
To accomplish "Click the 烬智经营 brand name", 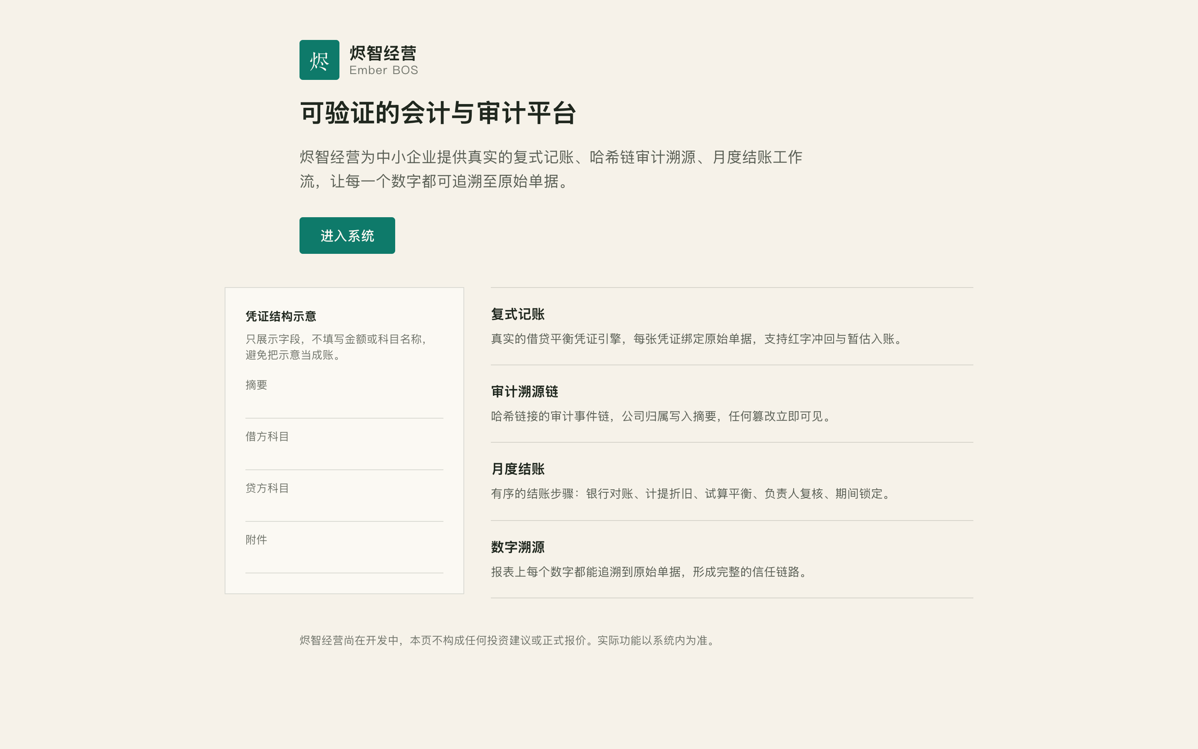I will (383, 53).
